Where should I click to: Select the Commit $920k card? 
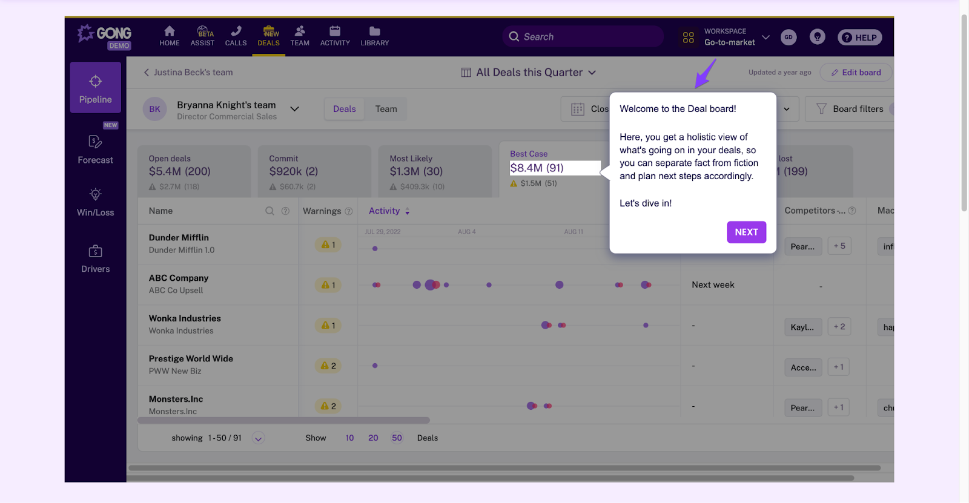tap(314, 171)
